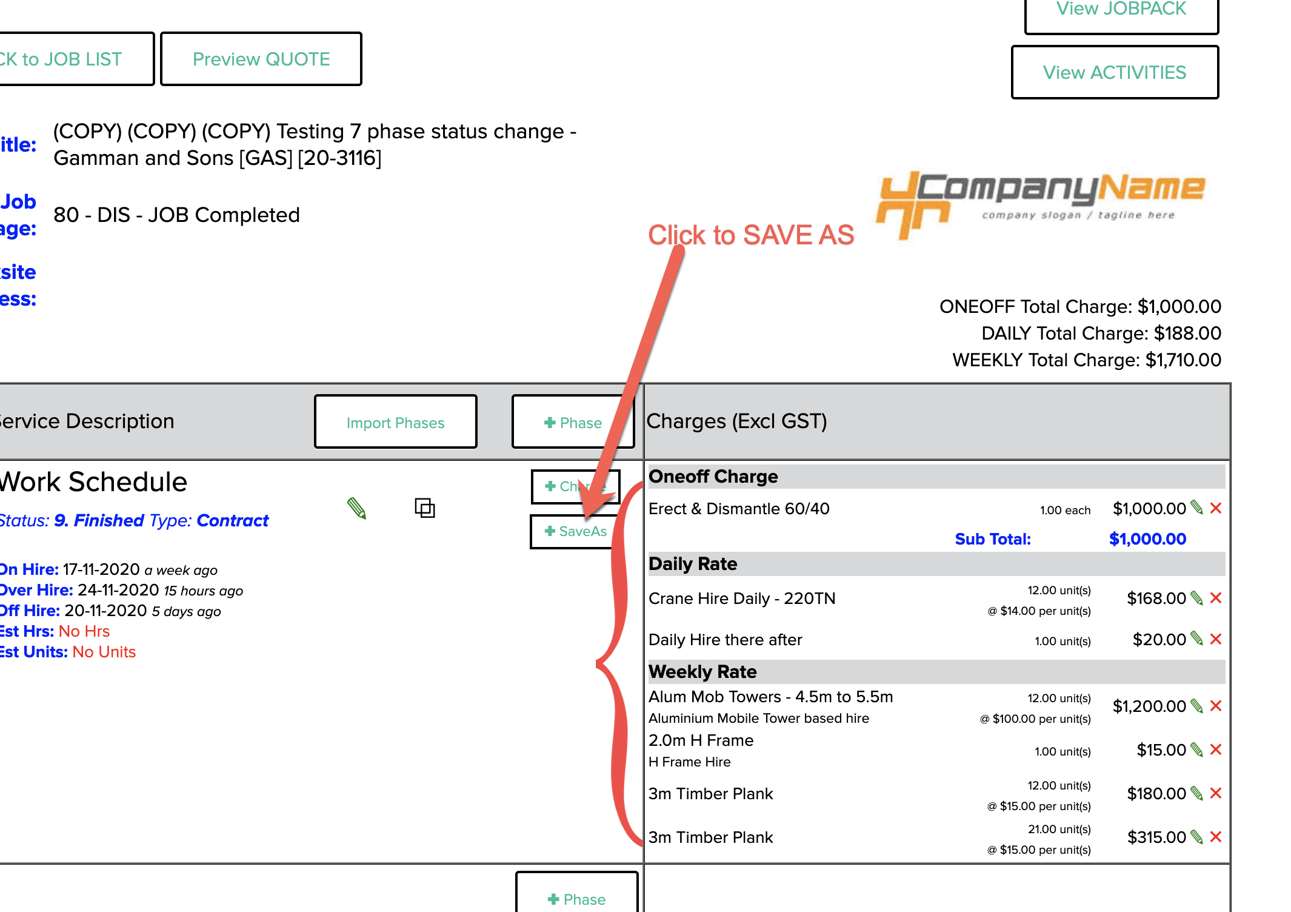Image resolution: width=1291 pixels, height=912 pixels.
Task: Add a phase from the header
Action: [572, 422]
